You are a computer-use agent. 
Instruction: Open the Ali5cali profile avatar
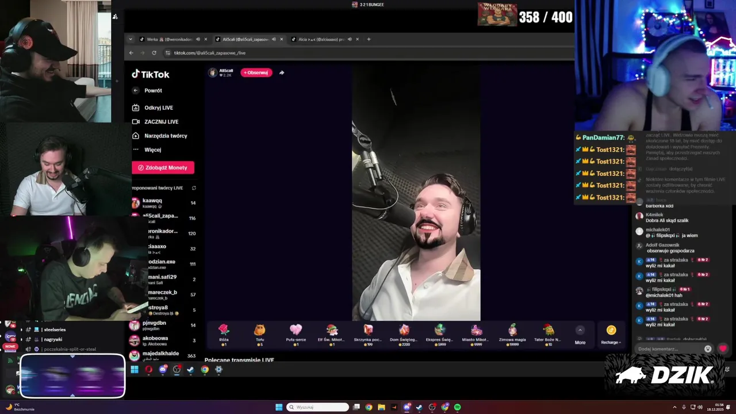[212, 72]
